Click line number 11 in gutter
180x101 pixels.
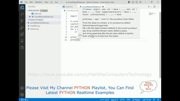[66, 40]
